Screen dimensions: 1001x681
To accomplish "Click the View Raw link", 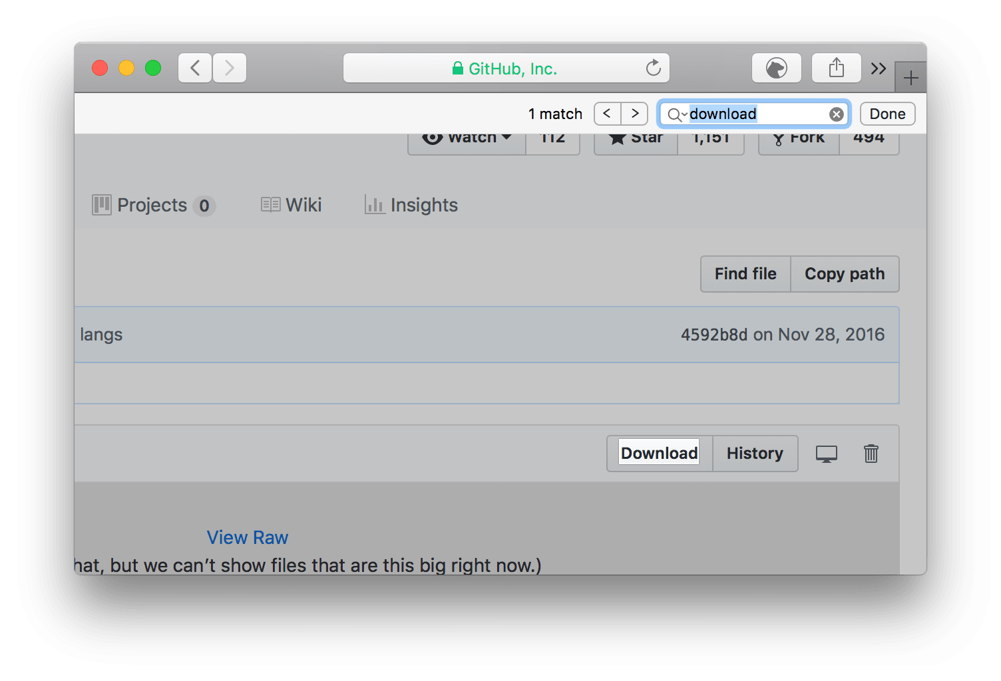I will tap(247, 537).
